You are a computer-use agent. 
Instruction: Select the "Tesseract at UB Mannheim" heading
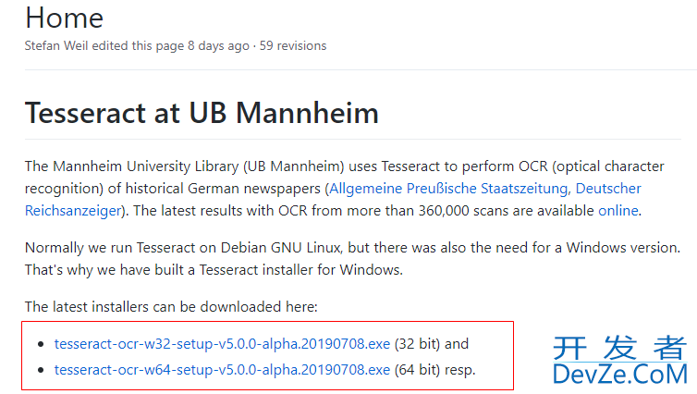click(x=202, y=113)
